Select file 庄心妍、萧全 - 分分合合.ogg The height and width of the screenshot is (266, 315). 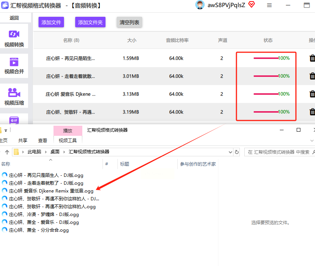click(x=39, y=230)
